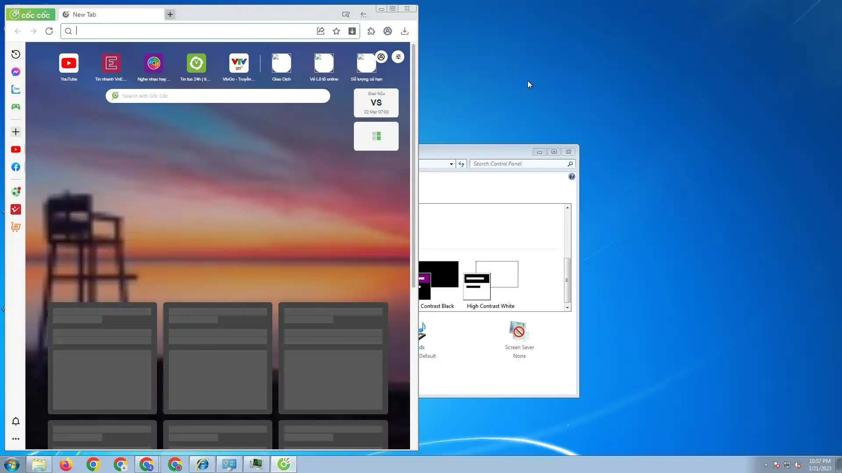This screenshot has width=842, height=473.
Task: Click the reload page button
Action: coord(49,31)
